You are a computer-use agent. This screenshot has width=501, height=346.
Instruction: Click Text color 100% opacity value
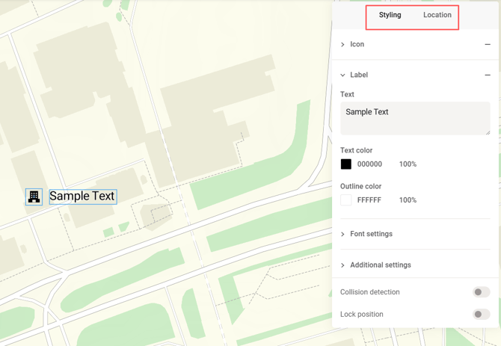(x=408, y=164)
